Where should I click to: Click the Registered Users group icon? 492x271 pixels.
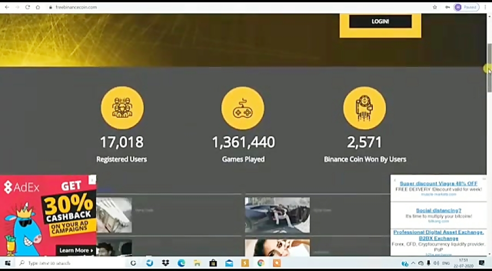(x=122, y=108)
